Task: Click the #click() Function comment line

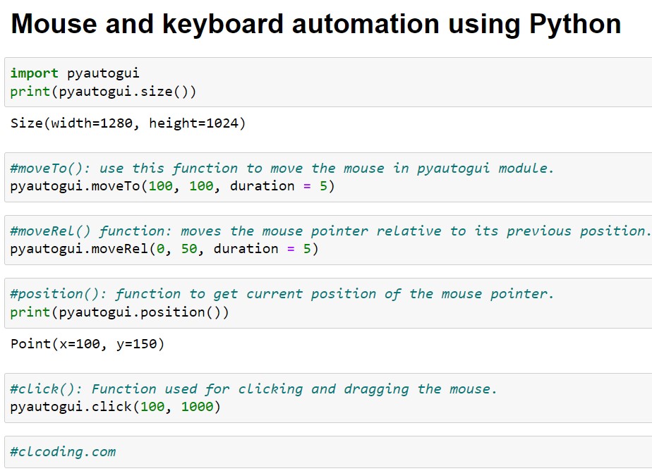Action: coord(253,389)
